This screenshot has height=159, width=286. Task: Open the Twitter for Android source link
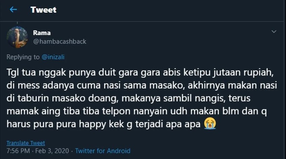tap(103, 151)
